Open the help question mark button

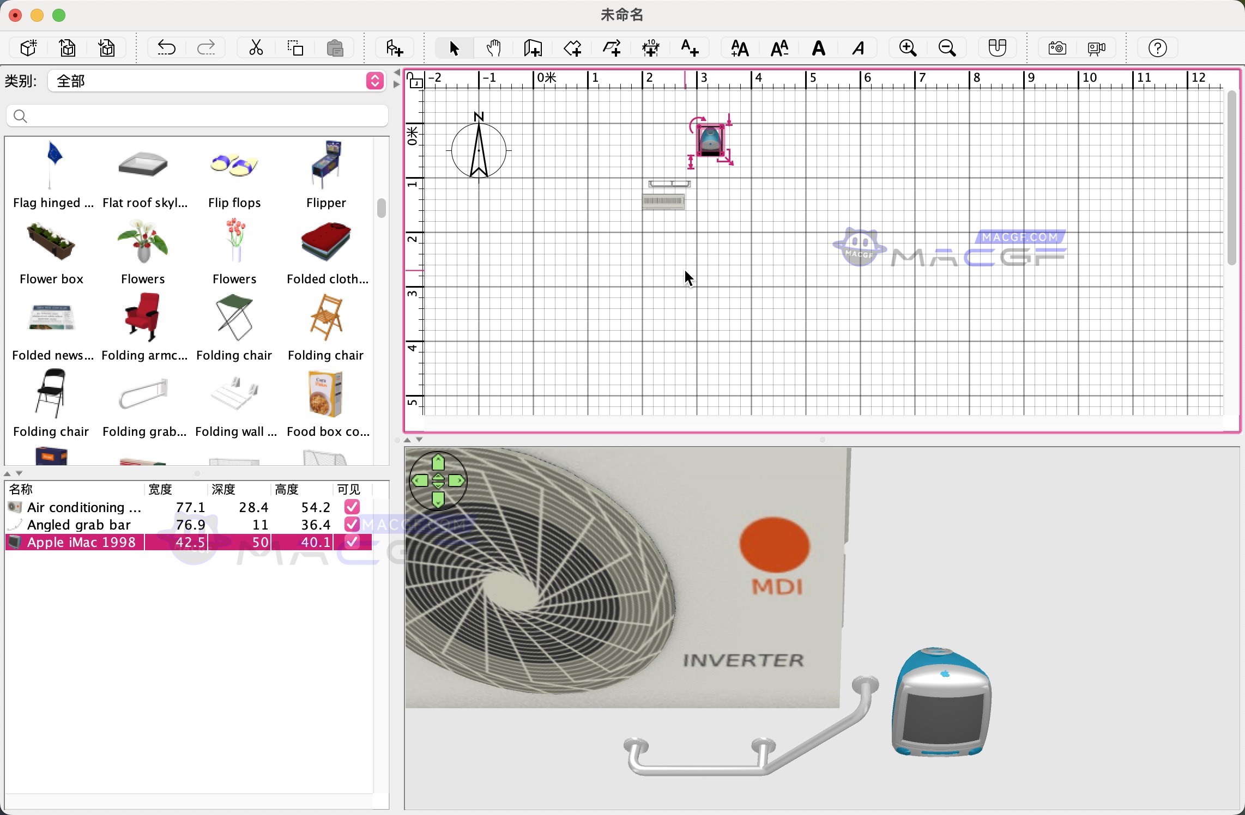(1157, 48)
